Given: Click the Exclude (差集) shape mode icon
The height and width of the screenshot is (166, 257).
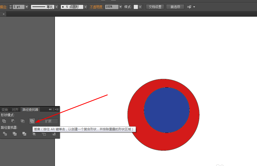Looking at the screenshot, I should coord(32,121).
